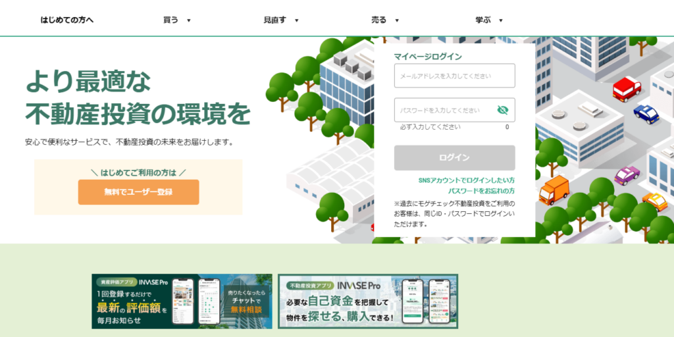Click the red truck in the city illustration
Screen dimensions: 674x337
626,88
